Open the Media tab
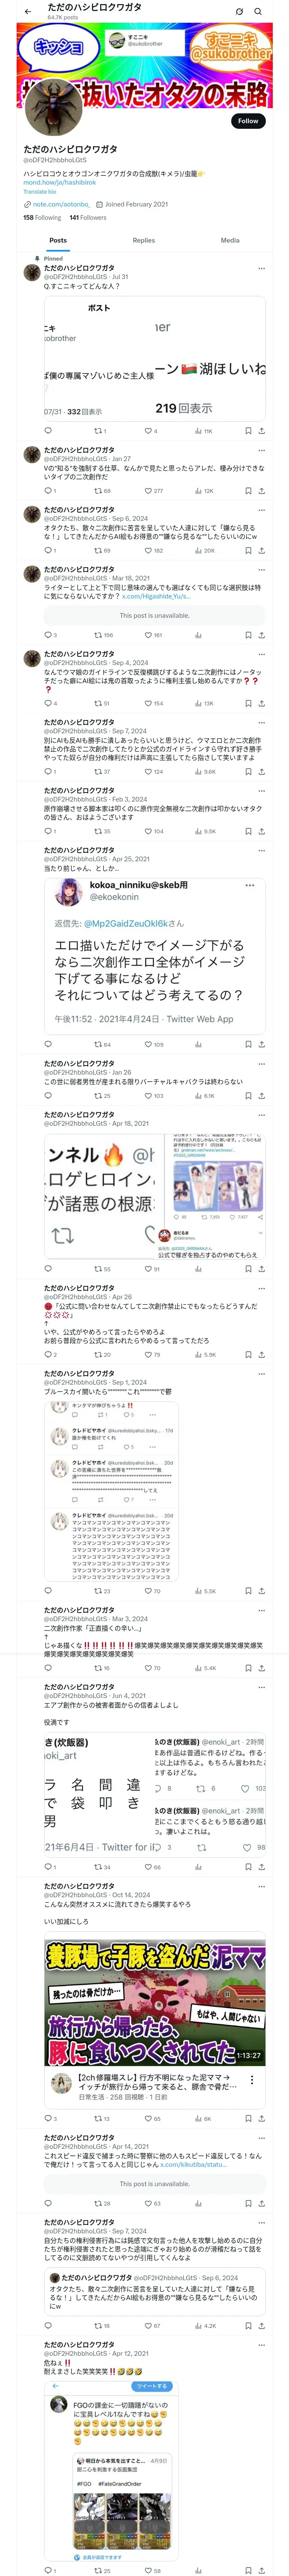 [230, 240]
